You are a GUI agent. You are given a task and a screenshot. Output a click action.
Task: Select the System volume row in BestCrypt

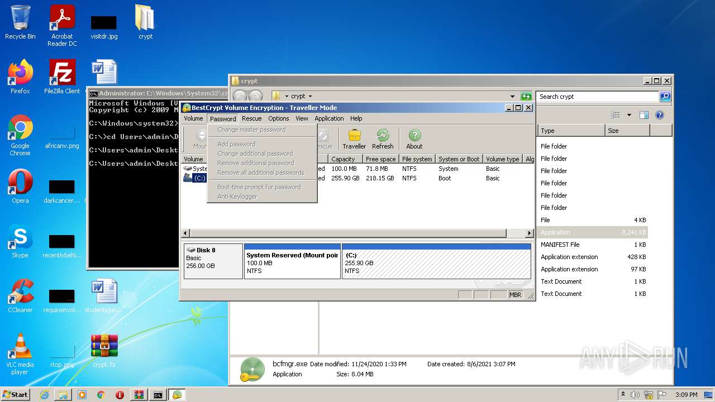(x=357, y=169)
